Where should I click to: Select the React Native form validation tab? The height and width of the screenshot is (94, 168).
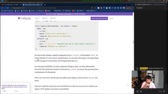[32, 5]
